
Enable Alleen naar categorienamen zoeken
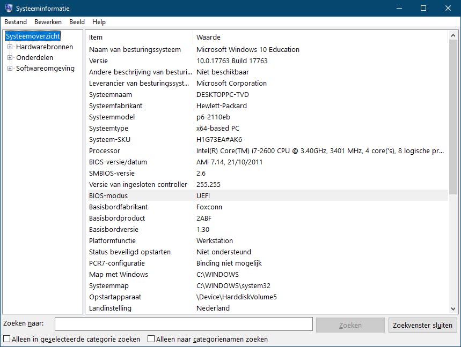(151, 339)
